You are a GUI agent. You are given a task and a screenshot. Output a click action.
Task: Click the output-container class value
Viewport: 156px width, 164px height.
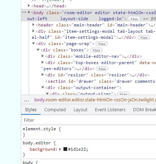96,88
